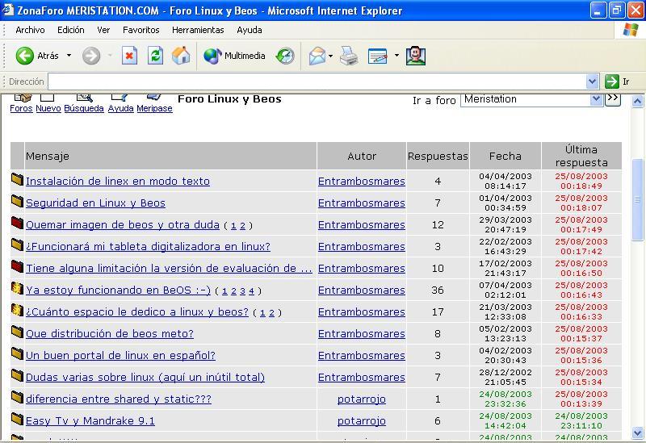Stop loading with the red X icon
Screen dimensions: 646x443
tap(129, 56)
